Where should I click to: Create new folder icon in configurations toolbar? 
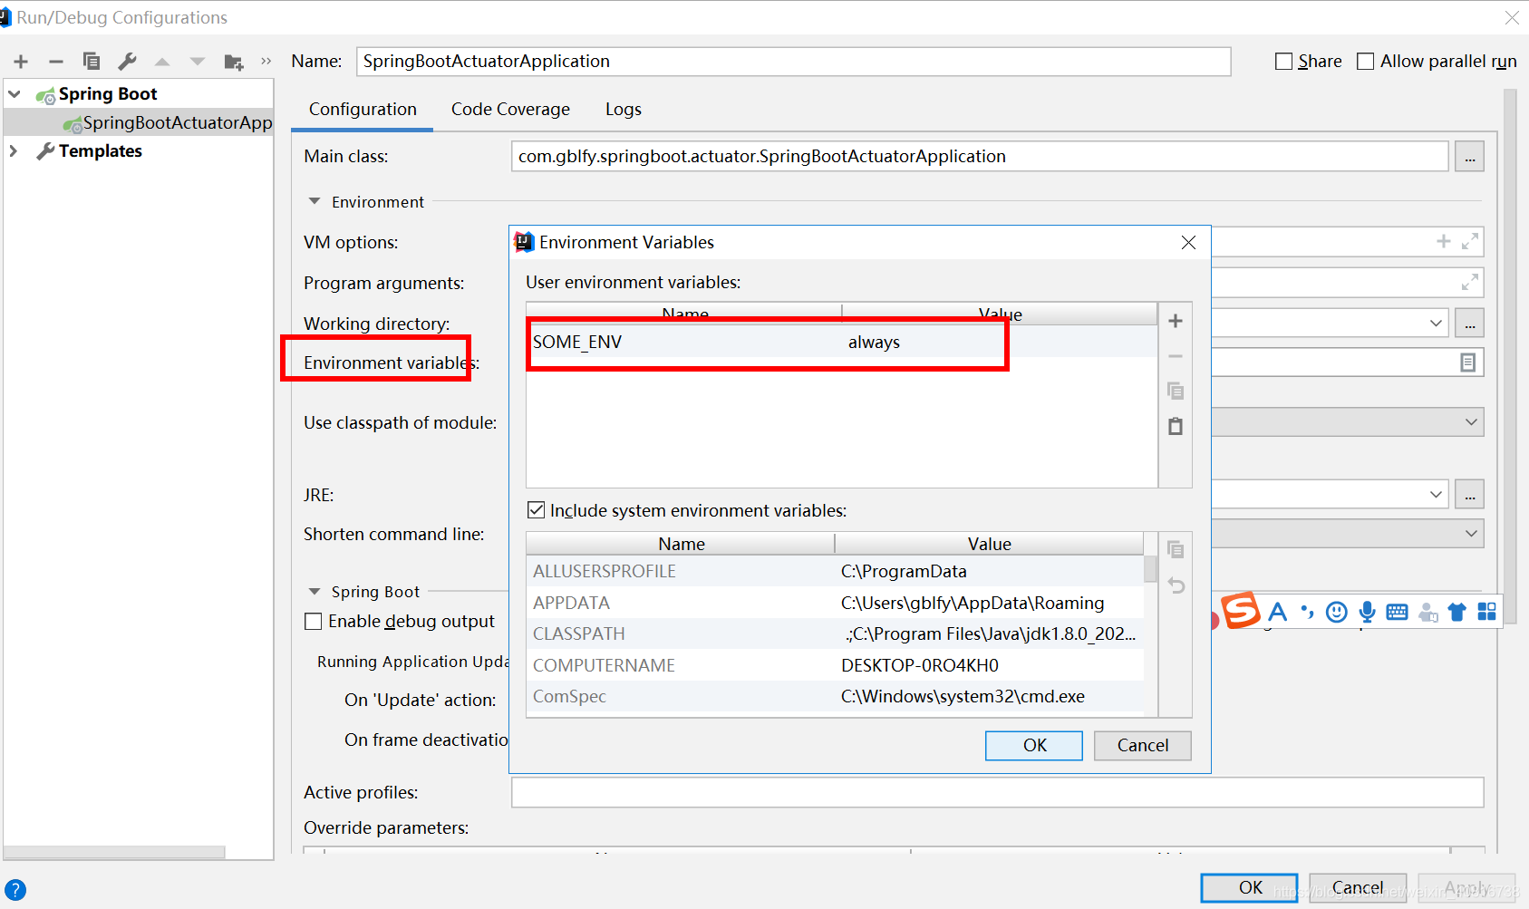pyautogui.click(x=234, y=62)
